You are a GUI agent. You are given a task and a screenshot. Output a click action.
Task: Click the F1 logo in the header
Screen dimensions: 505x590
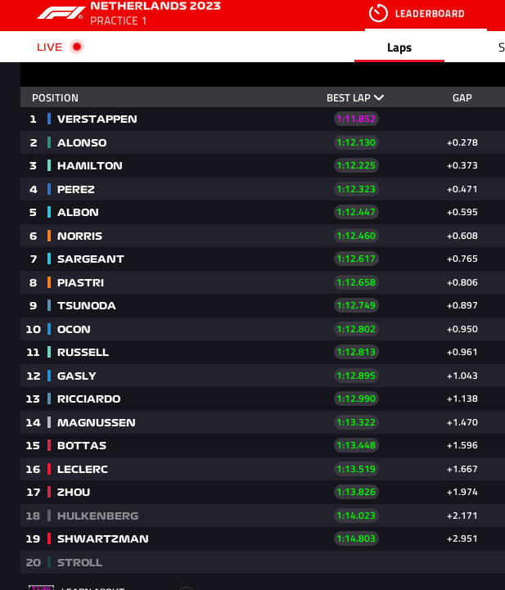point(61,13)
